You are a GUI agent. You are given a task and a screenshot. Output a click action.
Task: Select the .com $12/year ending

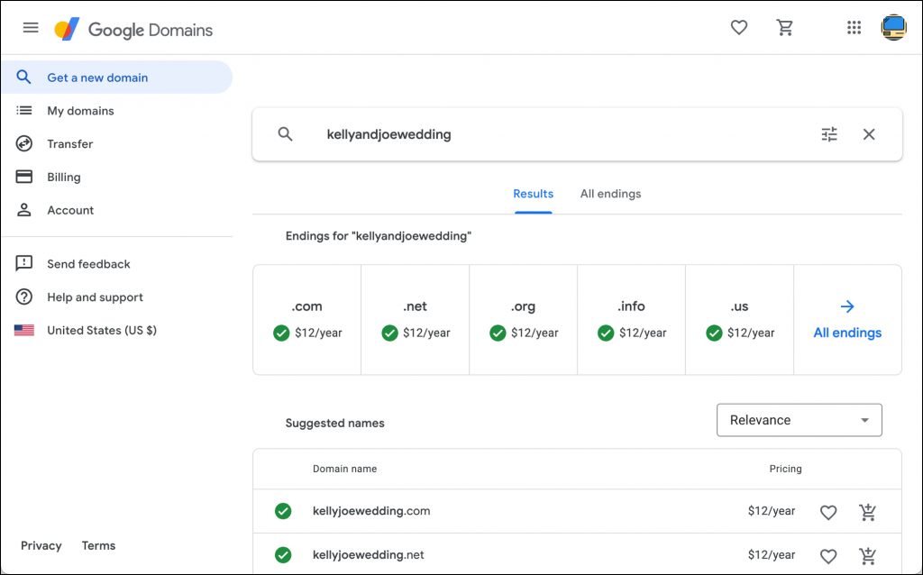pyautogui.click(x=307, y=320)
